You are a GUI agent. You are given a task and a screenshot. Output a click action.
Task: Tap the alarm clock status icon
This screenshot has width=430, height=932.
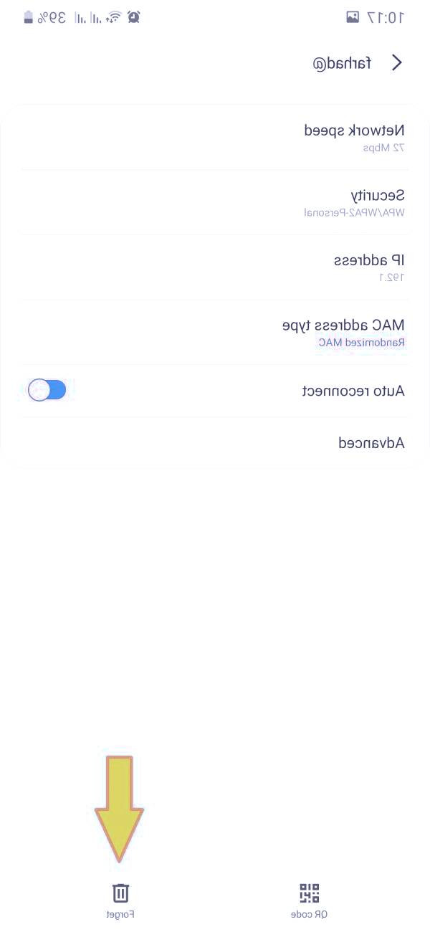133,17
